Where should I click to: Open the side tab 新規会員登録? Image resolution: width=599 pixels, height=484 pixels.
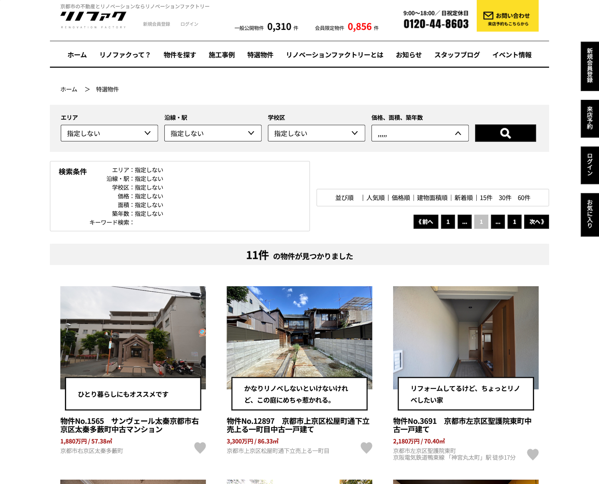(590, 66)
